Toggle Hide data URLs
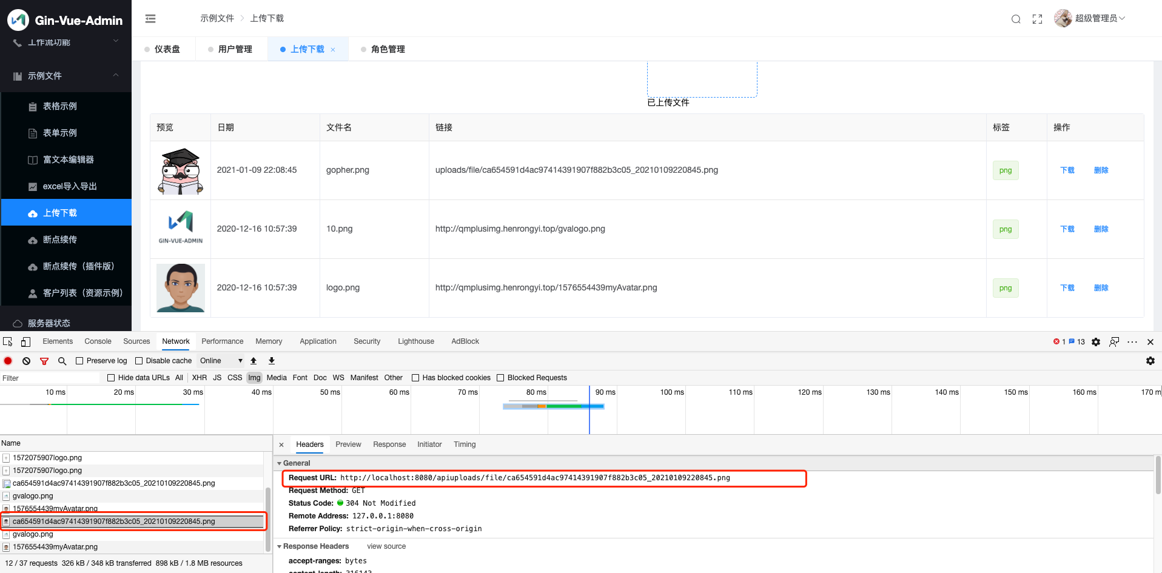Viewport: 1162px width, 573px height. point(110,377)
